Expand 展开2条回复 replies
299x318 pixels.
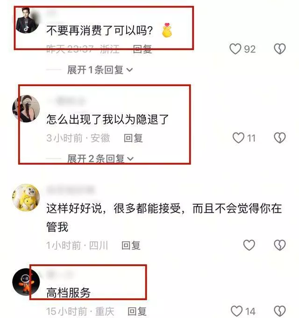(x=100, y=159)
